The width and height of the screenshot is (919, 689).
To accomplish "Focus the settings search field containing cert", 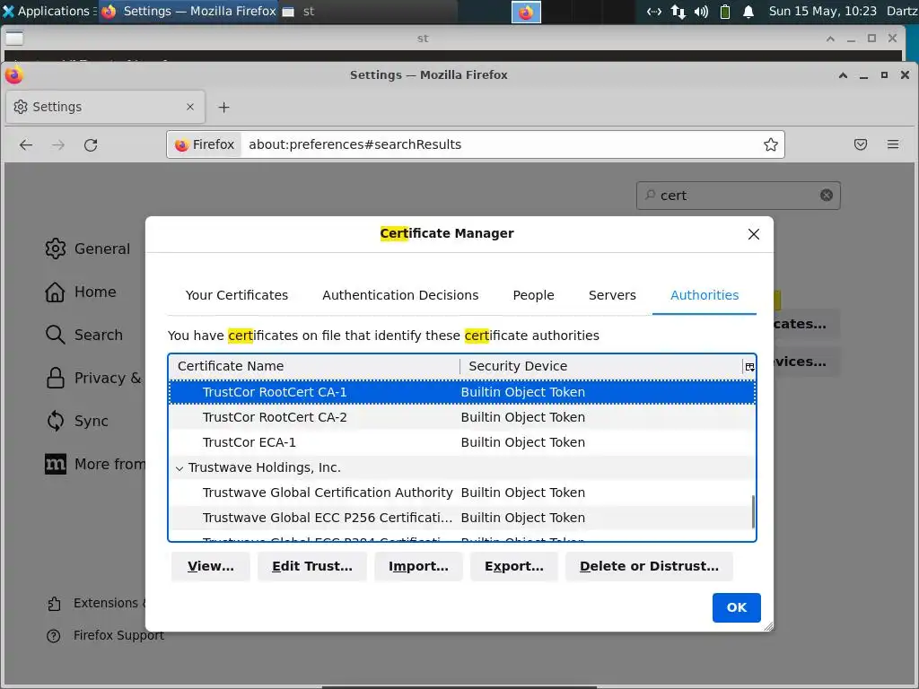I will point(738,196).
